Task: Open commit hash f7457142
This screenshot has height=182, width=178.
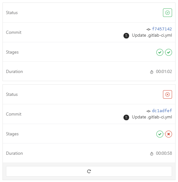Action: (162, 29)
